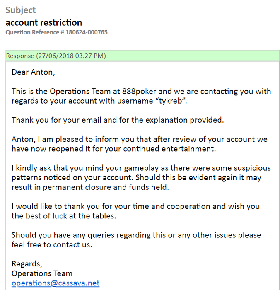Screen dimensions: 280x290
Task: Click the 'Subject' heading label
Action: click(21, 10)
